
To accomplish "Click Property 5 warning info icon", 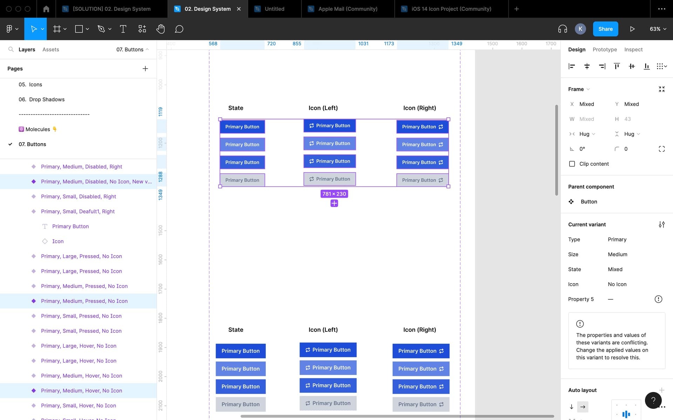I will (658, 299).
